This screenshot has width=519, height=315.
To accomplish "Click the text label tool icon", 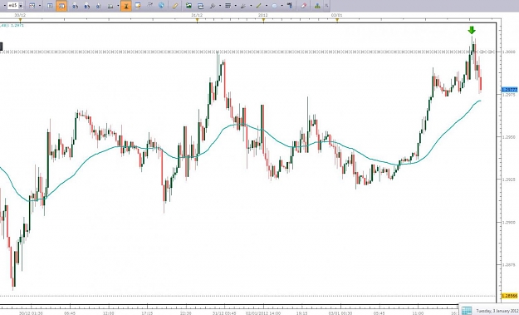I will 290,5.
